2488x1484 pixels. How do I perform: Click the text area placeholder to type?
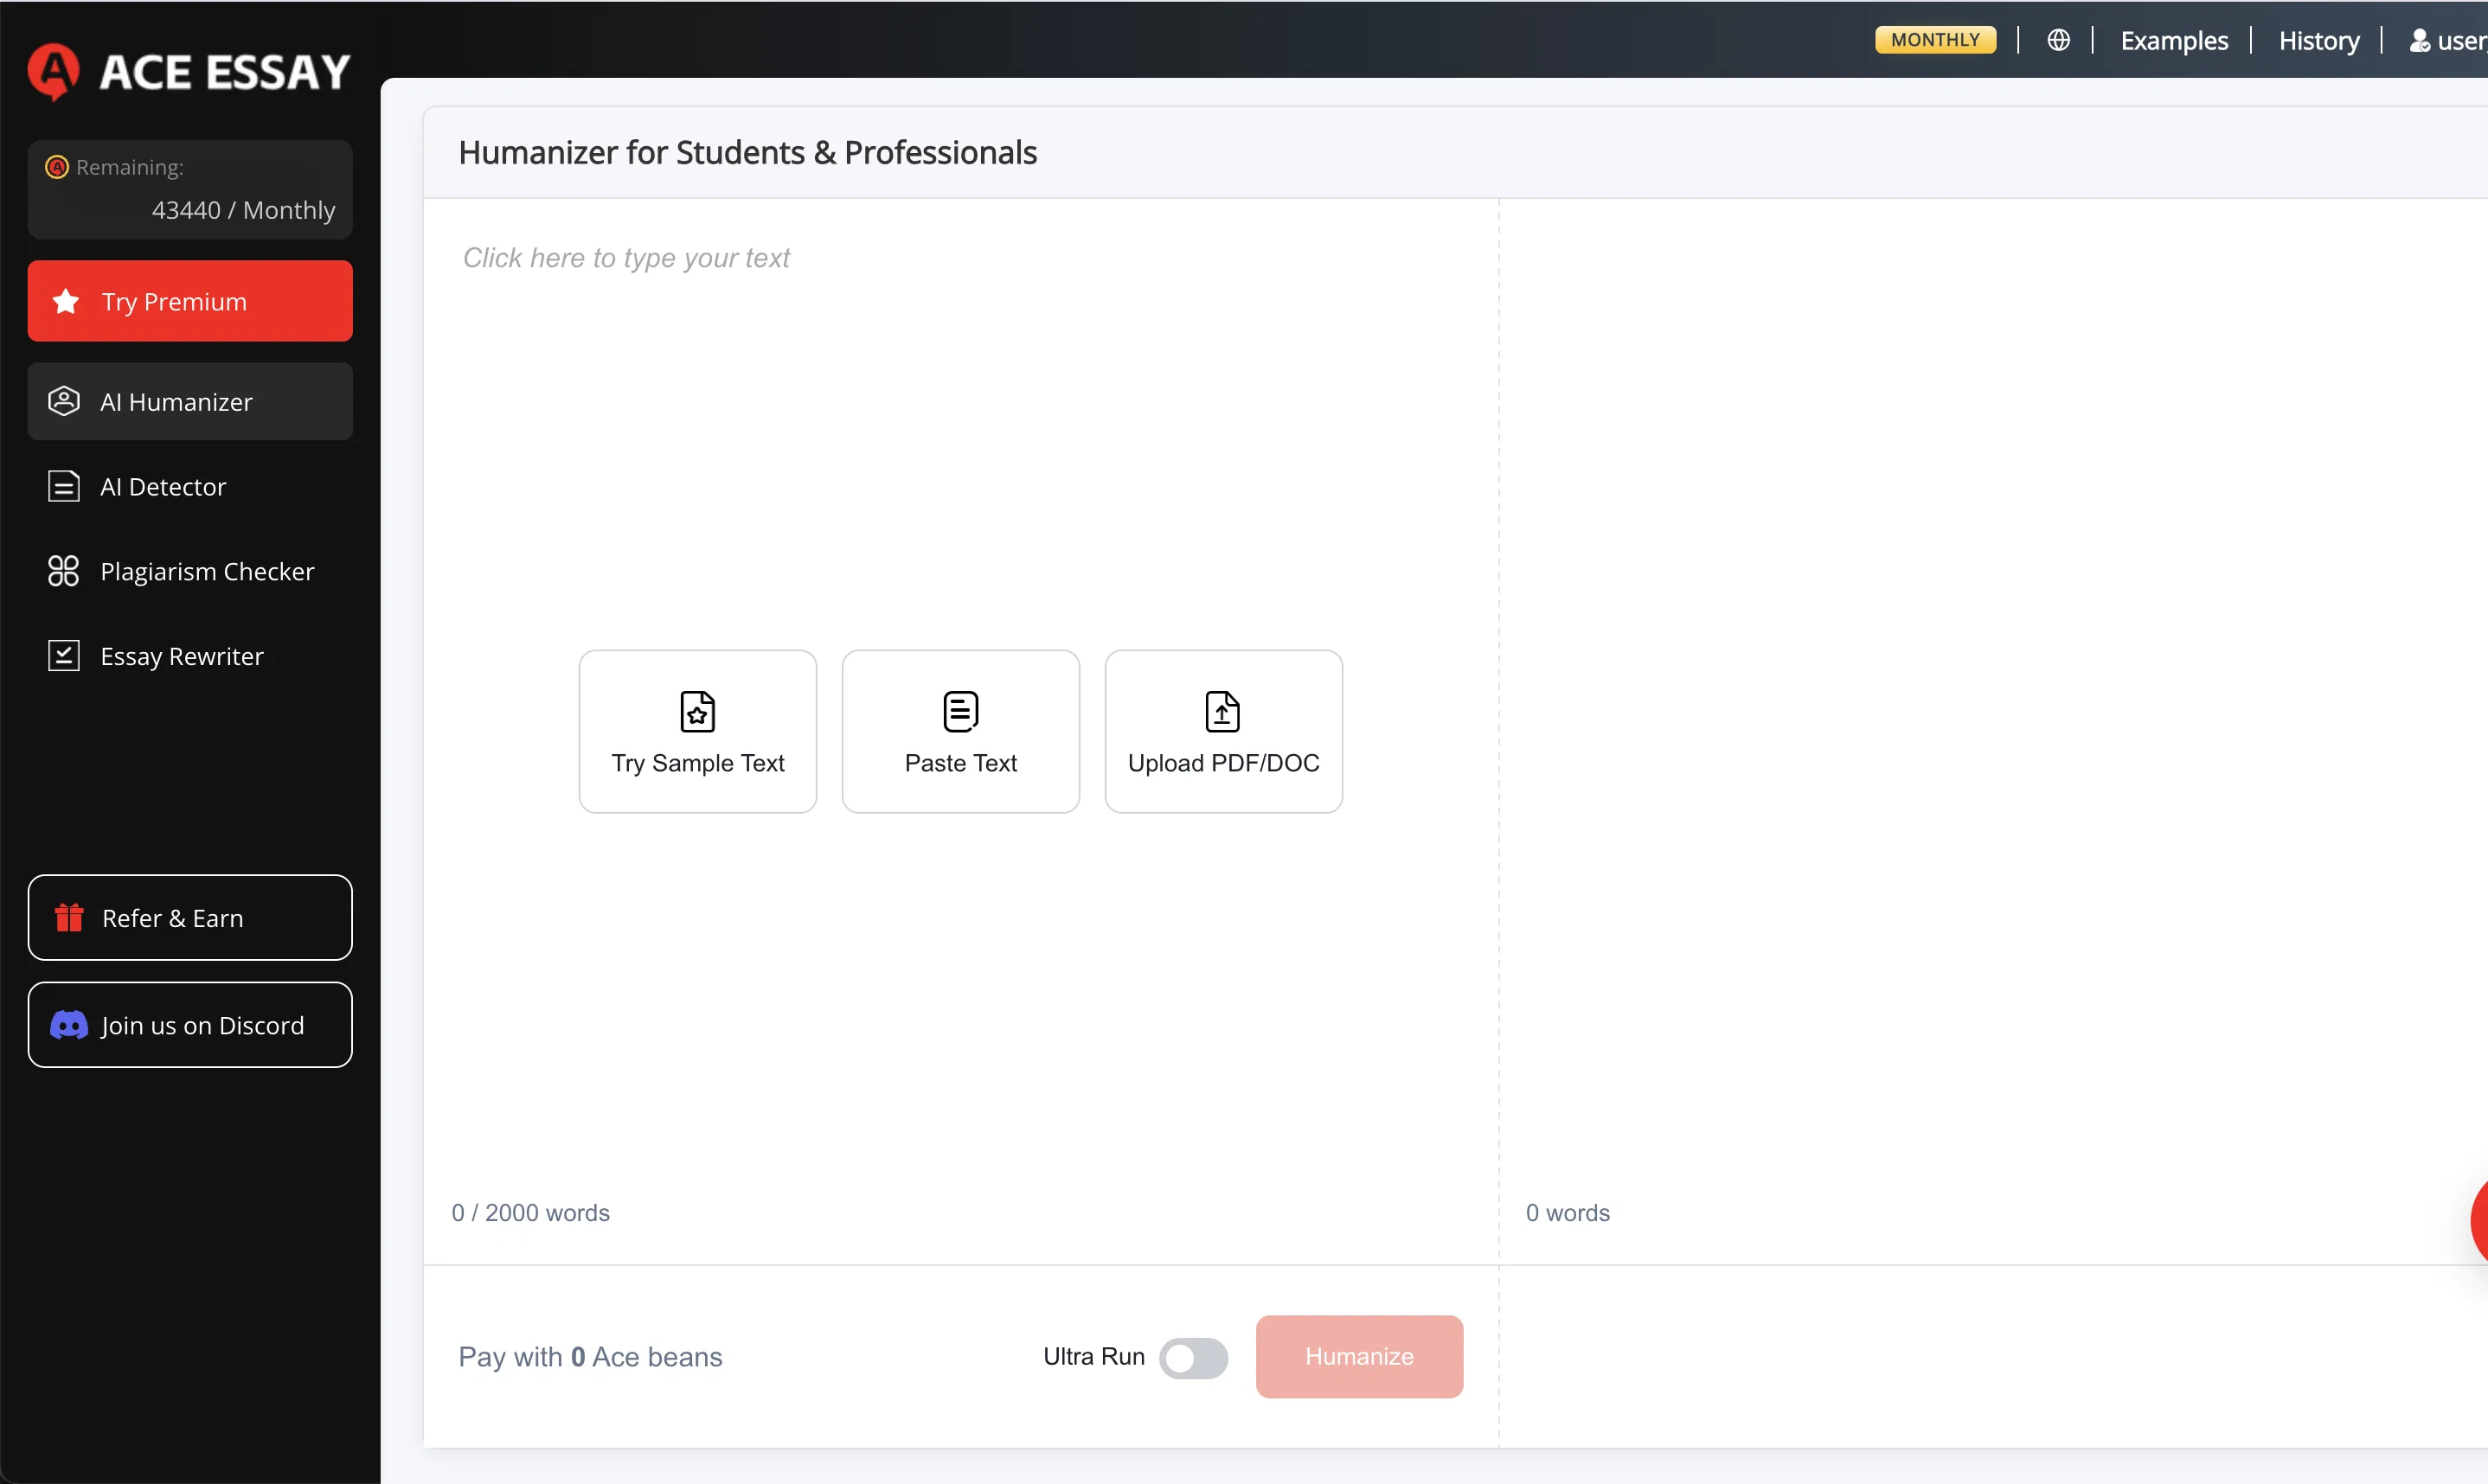point(626,257)
